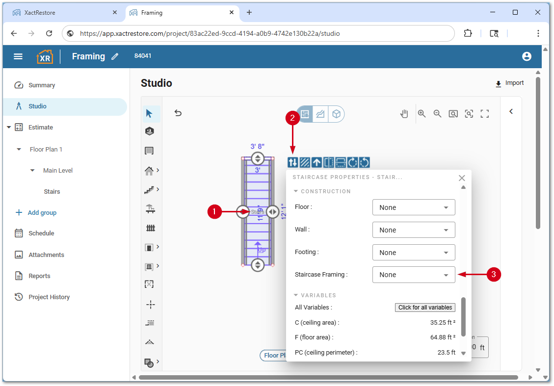Click the 'Click for all variables' button
This screenshot has width=554, height=386.
tap(425, 308)
